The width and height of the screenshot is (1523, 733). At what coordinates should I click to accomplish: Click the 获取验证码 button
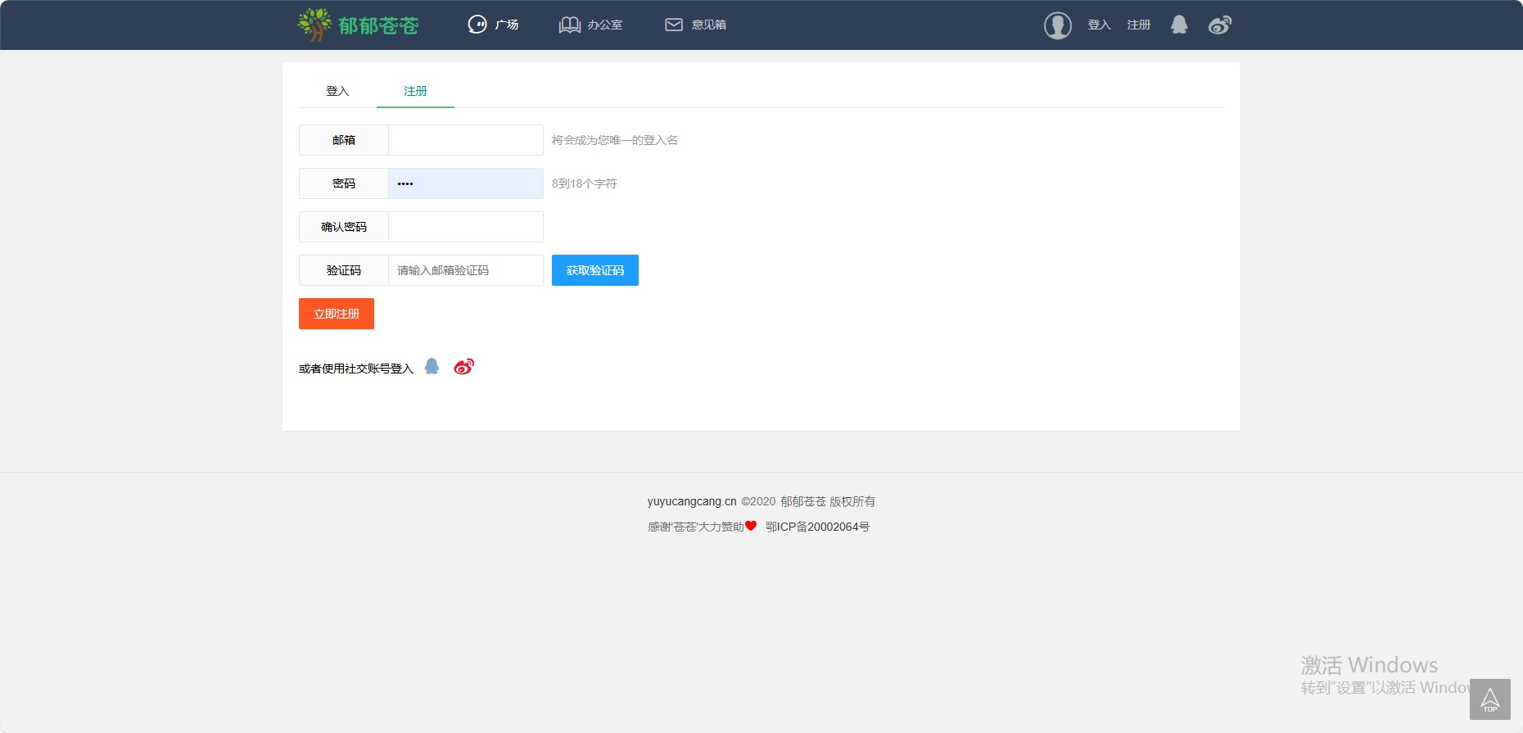tap(595, 270)
